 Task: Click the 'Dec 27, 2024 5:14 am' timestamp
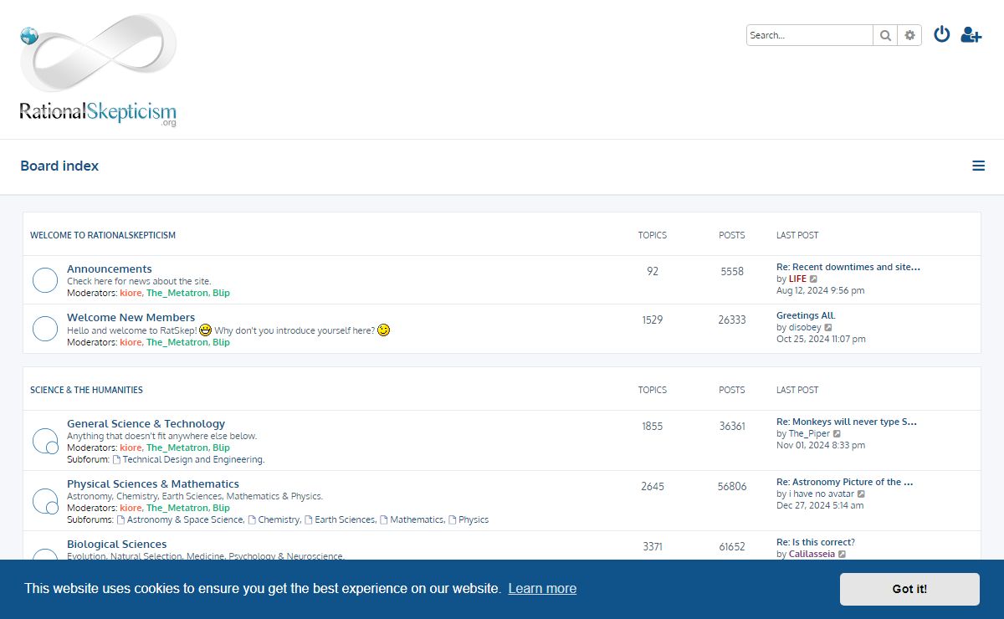[821, 506]
